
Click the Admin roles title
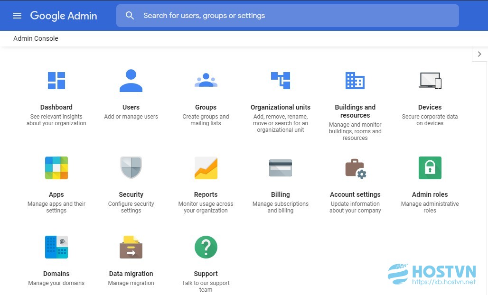click(x=430, y=194)
